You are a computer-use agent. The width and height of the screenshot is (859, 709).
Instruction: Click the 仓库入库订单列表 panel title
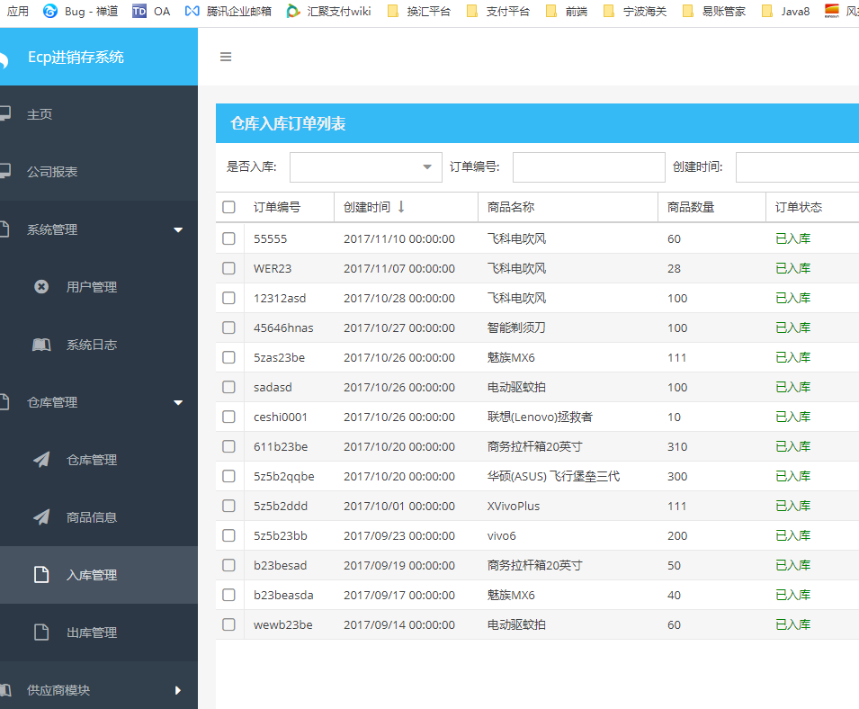point(288,123)
